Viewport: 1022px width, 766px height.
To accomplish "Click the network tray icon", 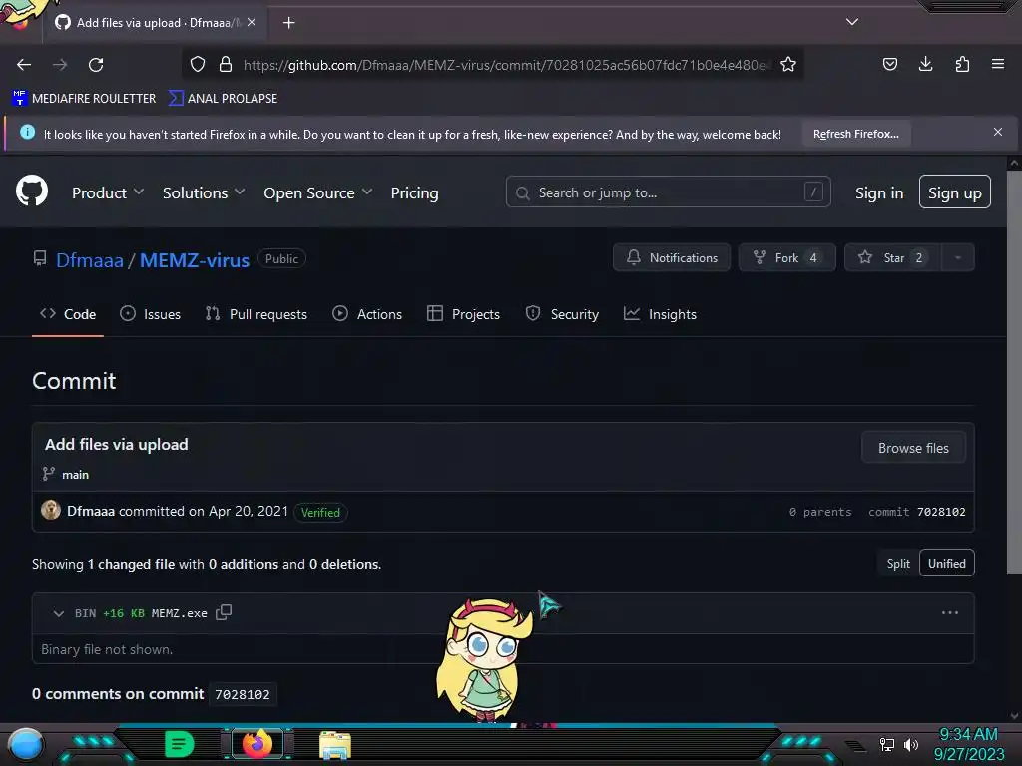I will [x=887, y=744].
